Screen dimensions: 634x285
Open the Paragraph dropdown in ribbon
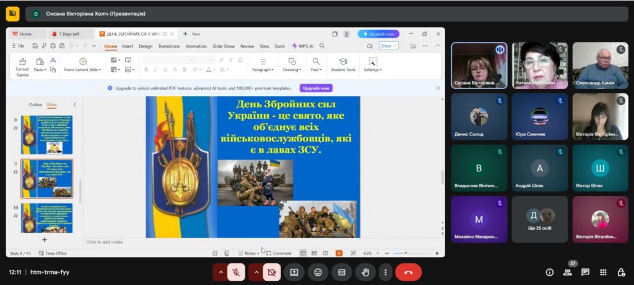pos(263,70)
